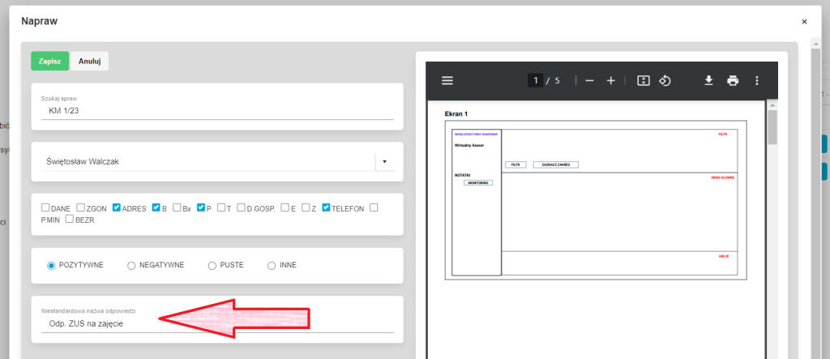Screen dimensions: 830x359
Task: Select the PUSTE radio option
Action: point(212,265)
